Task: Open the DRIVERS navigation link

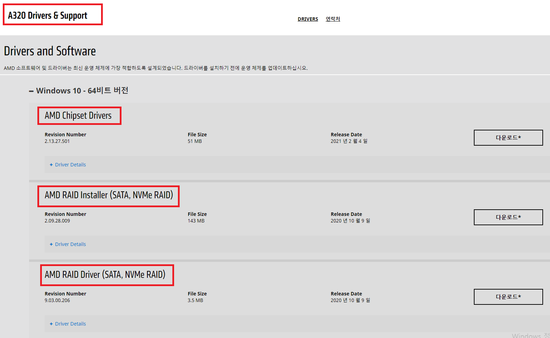Action: (308, 19)
